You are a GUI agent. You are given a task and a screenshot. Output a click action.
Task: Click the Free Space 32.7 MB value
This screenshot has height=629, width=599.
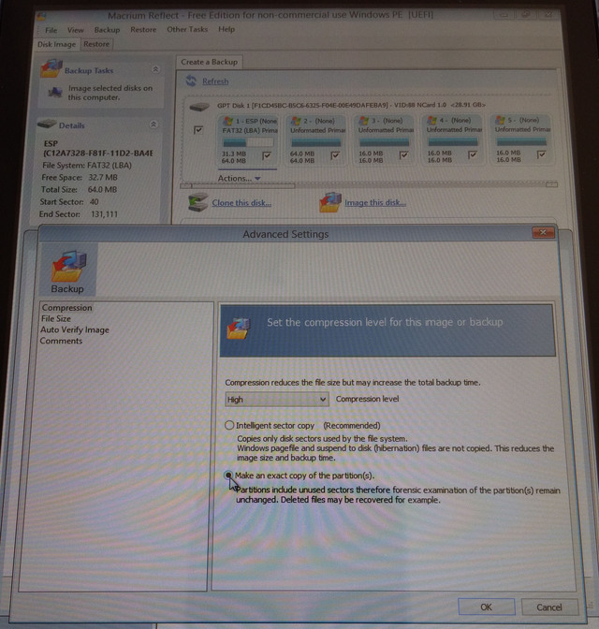[103, 177]
